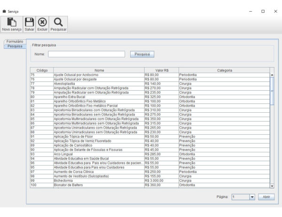
Task: Select row Ajuste Oclusal por Acréscimo
Action: (150, 75)
